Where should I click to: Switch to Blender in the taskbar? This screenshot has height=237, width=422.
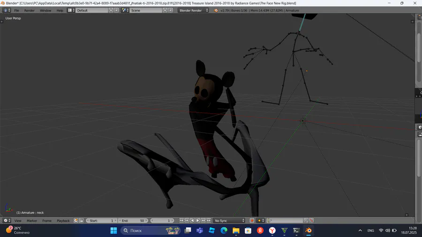tap(309, 230)
